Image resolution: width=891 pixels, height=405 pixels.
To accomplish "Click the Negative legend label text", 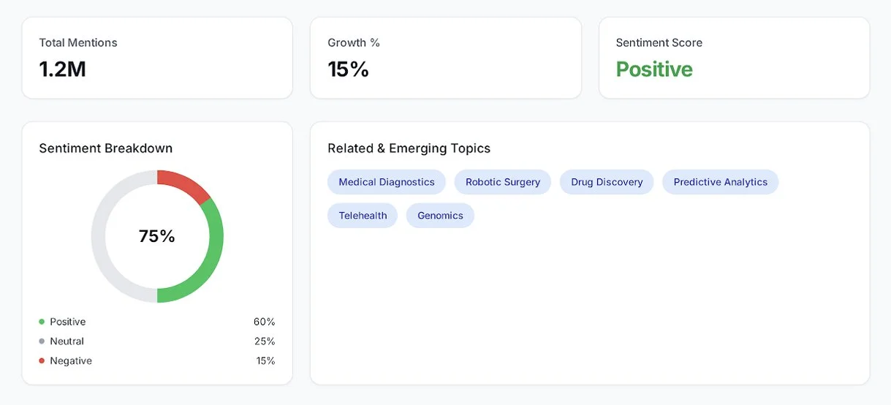I will coord(71,361).
